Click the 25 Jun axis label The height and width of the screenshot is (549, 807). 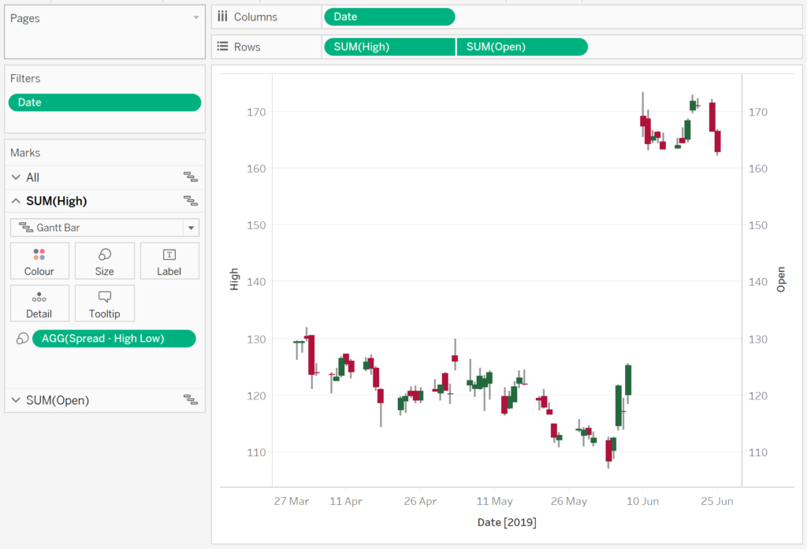point(717,501)
